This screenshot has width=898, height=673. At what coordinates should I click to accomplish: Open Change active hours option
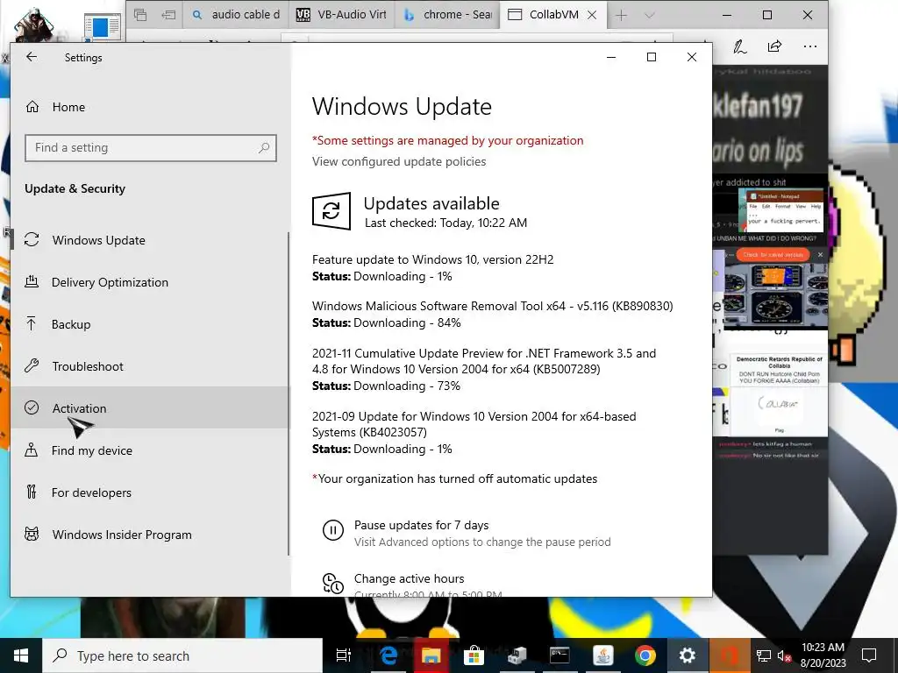point(409,578)
